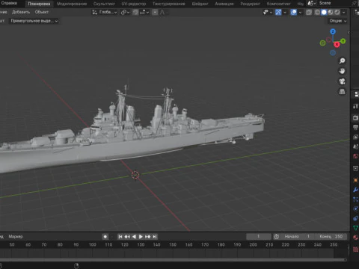
Task: Open the timeline Маркер menu
Action: (16, 236)
